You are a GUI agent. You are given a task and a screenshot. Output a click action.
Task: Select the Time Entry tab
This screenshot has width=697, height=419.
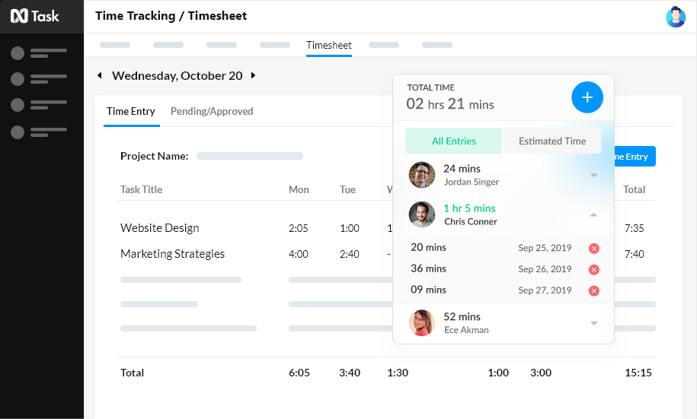(x=131, y=112)
